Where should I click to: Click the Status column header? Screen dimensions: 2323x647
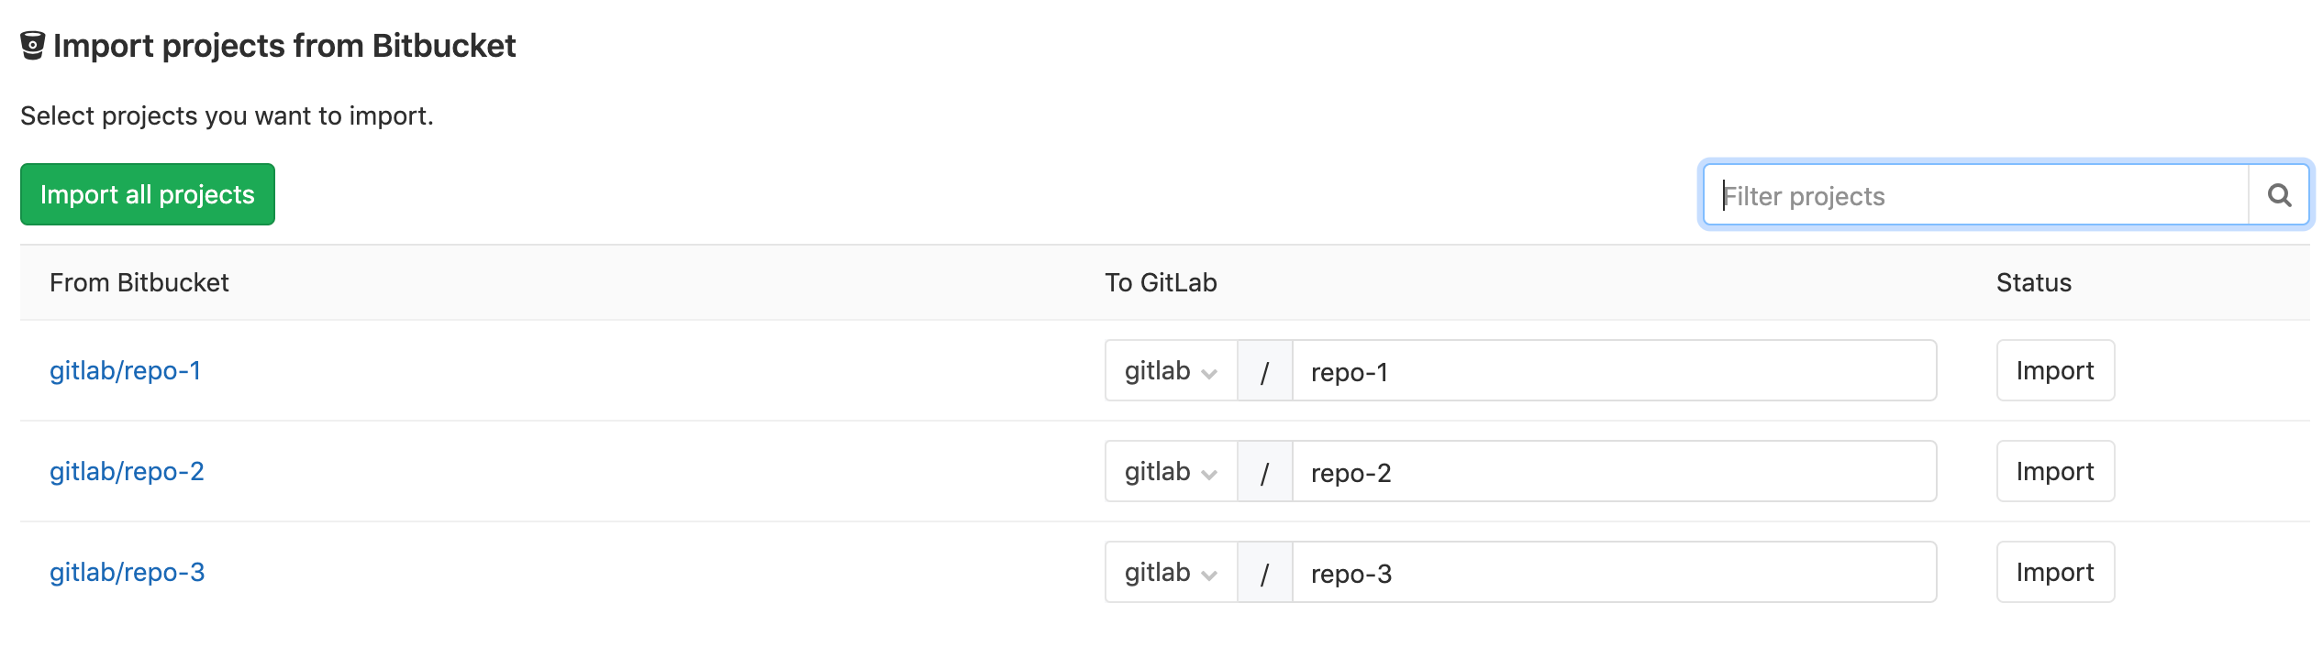[2033, 282]
